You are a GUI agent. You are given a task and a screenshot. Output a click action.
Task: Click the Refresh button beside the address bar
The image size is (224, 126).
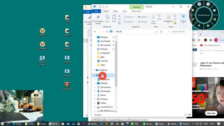[161, 31]
